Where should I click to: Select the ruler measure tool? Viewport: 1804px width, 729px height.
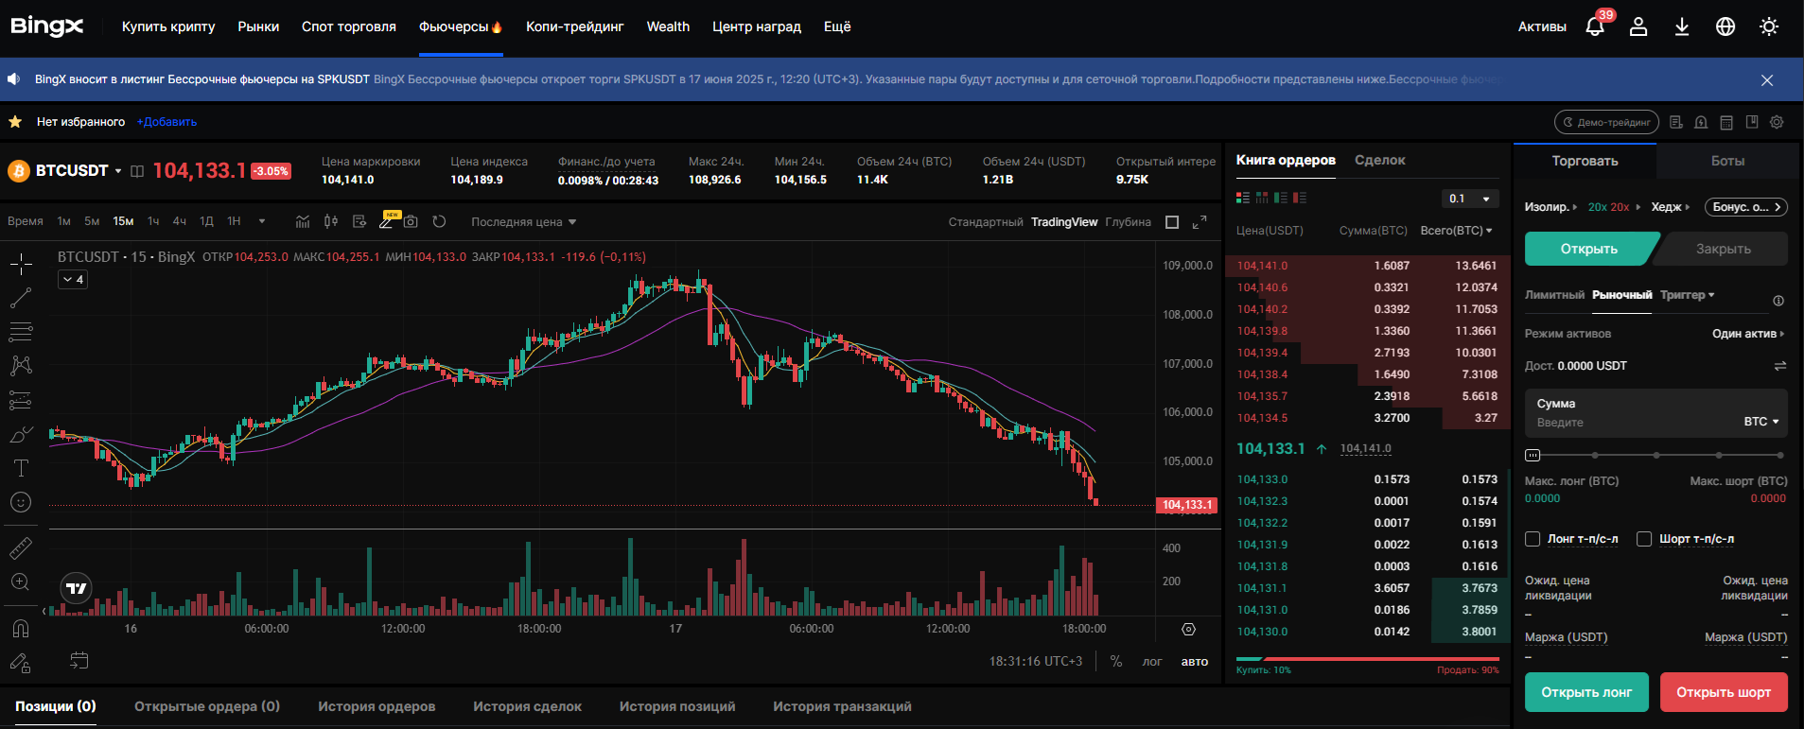pos(21,547)
